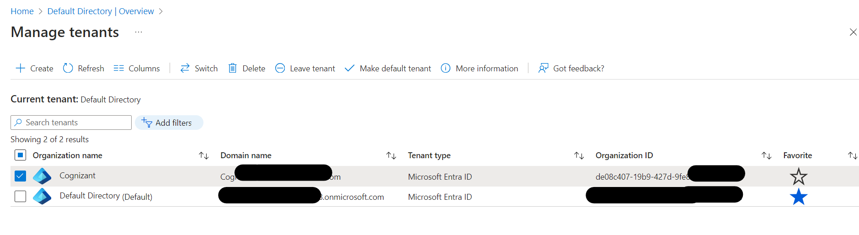859x235 pixels.
Task: Click the Add filters funnel icon
Action: [x=147, y=122]
